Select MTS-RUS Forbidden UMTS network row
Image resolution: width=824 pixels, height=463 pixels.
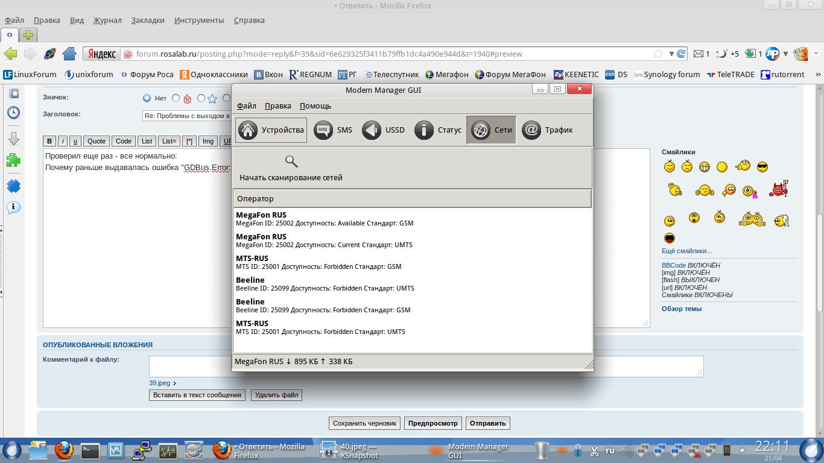(412, 327)
